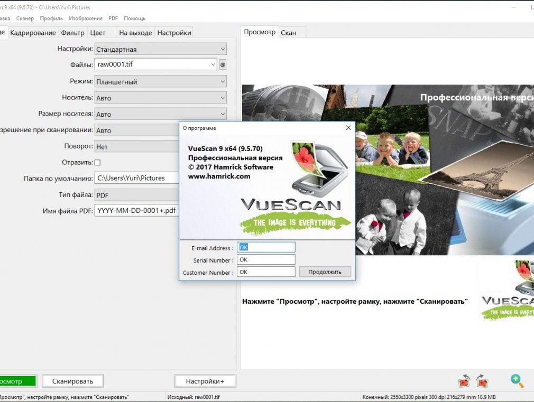Open the PDF menu
Screen dimensions: 534x402
[113, 18]
